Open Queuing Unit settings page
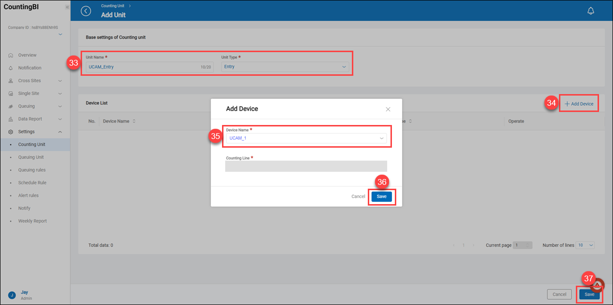Screen dimensions: 613x305 pos(31,157)
